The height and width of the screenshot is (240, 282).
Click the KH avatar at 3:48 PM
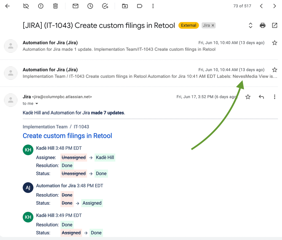coord(28,150)
